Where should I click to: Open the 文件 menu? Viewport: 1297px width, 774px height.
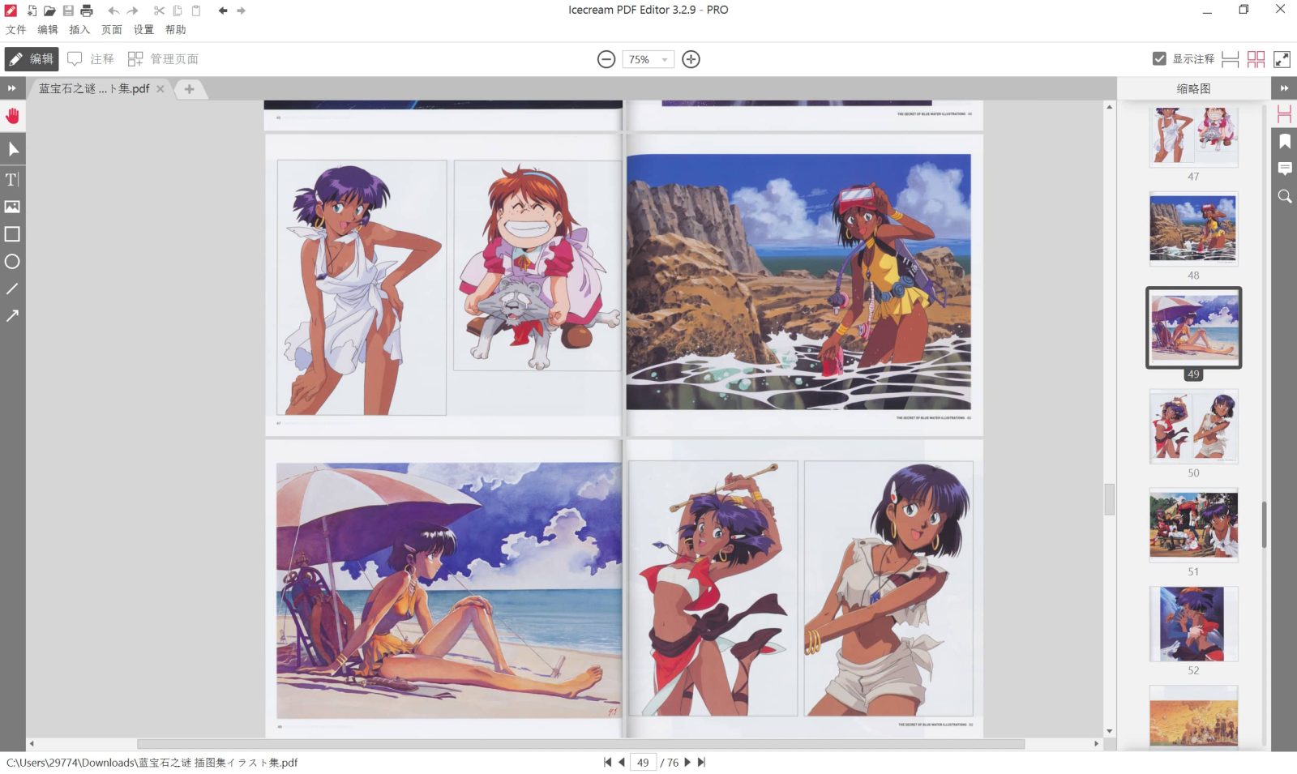(16, 30)
